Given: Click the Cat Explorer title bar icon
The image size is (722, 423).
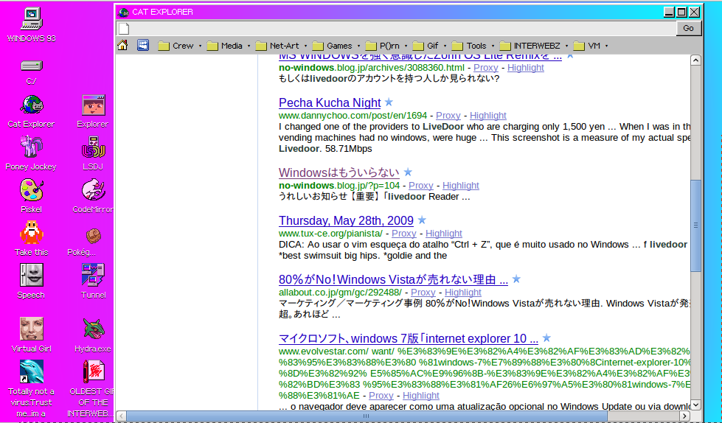Looking at the screenshot, I should (123, 12).
